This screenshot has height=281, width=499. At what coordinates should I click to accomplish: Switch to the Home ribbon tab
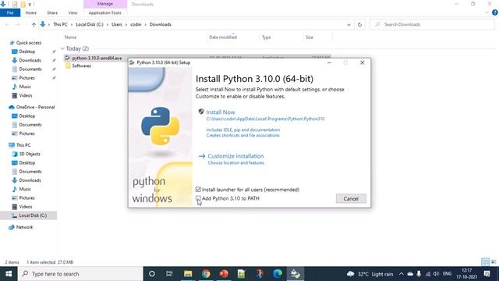[31, 12]
